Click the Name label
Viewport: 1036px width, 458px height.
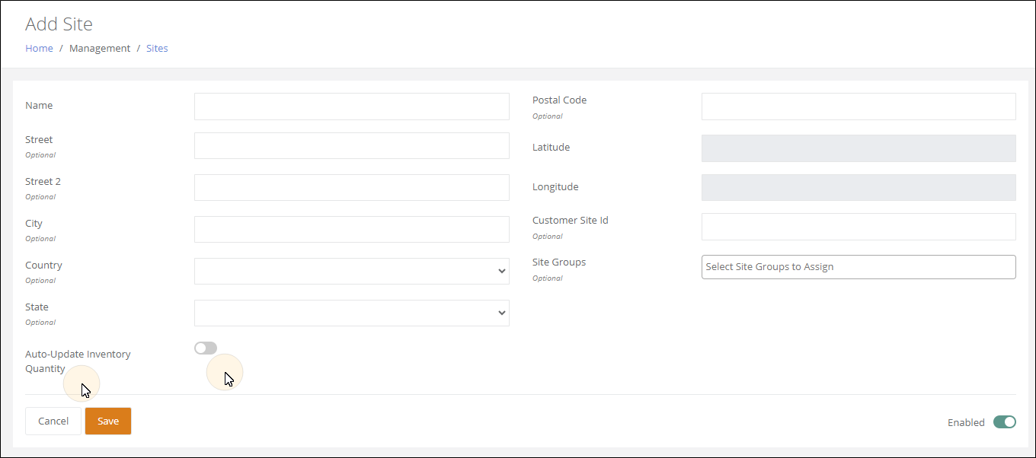coord(39,105)
